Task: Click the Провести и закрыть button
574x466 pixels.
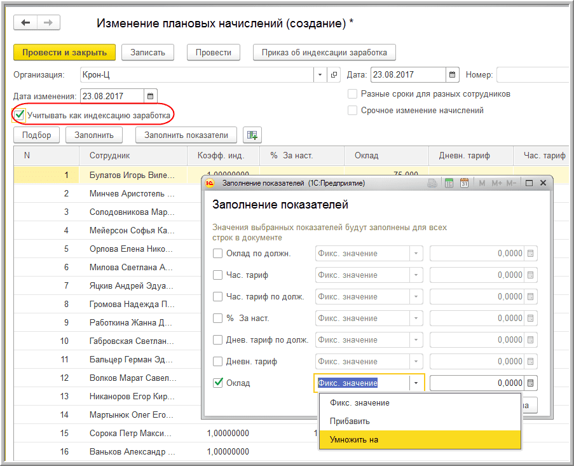Action: tap(64, 52)
